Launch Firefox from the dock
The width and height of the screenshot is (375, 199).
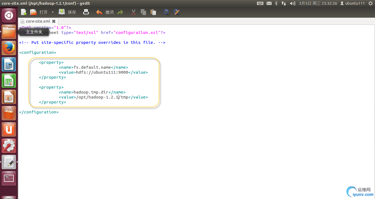(9, 48)
